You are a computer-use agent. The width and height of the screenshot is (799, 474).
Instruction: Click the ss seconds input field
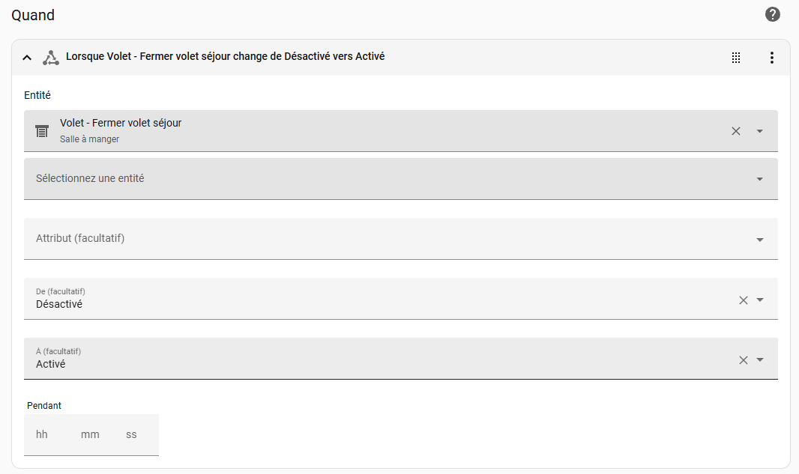click(132, 434)
